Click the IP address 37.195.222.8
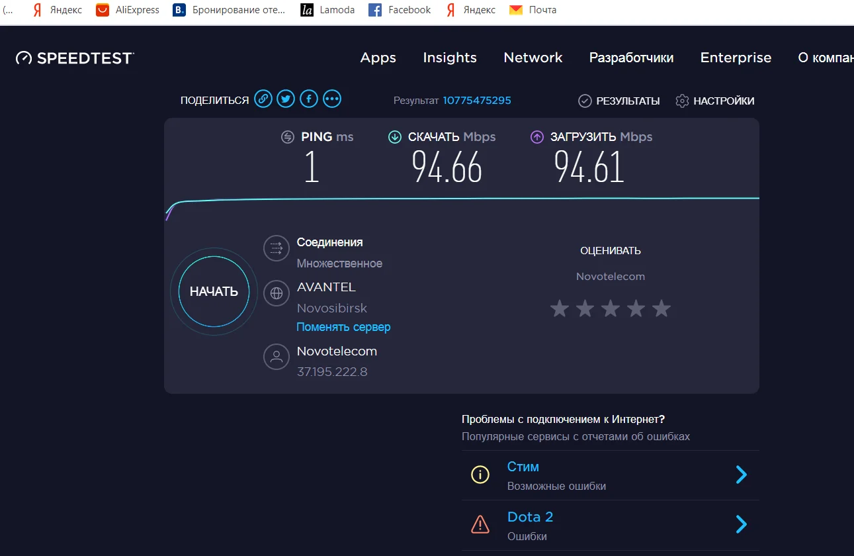Viewport: 854px width, 556px height. point(332,372)
